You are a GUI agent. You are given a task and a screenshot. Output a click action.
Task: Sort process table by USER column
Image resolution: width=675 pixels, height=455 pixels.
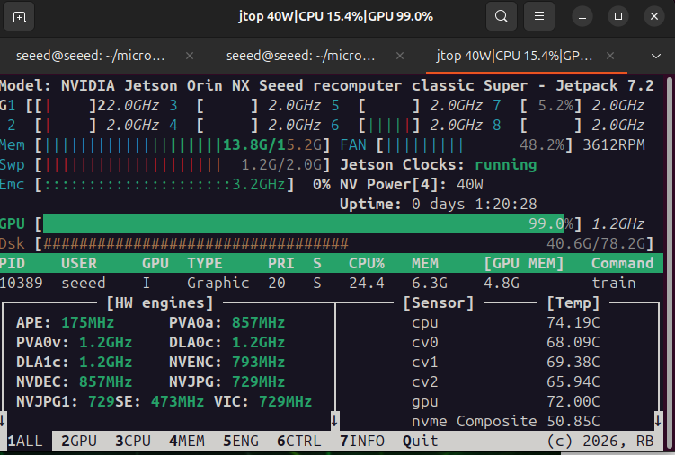pyautogui.click(x=79, y=263)
